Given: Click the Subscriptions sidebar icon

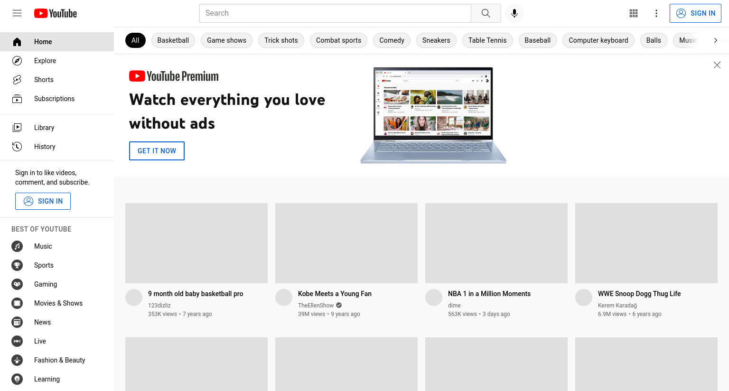Looking at the screenshot, I should click(17, 99).
